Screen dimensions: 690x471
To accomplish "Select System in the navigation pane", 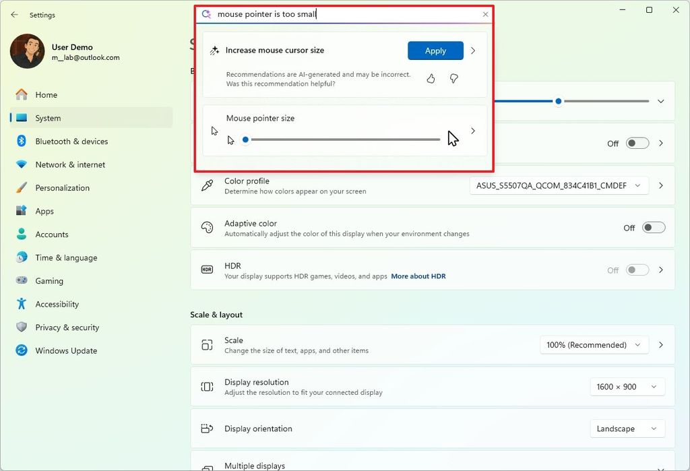I will click(46, 117).
